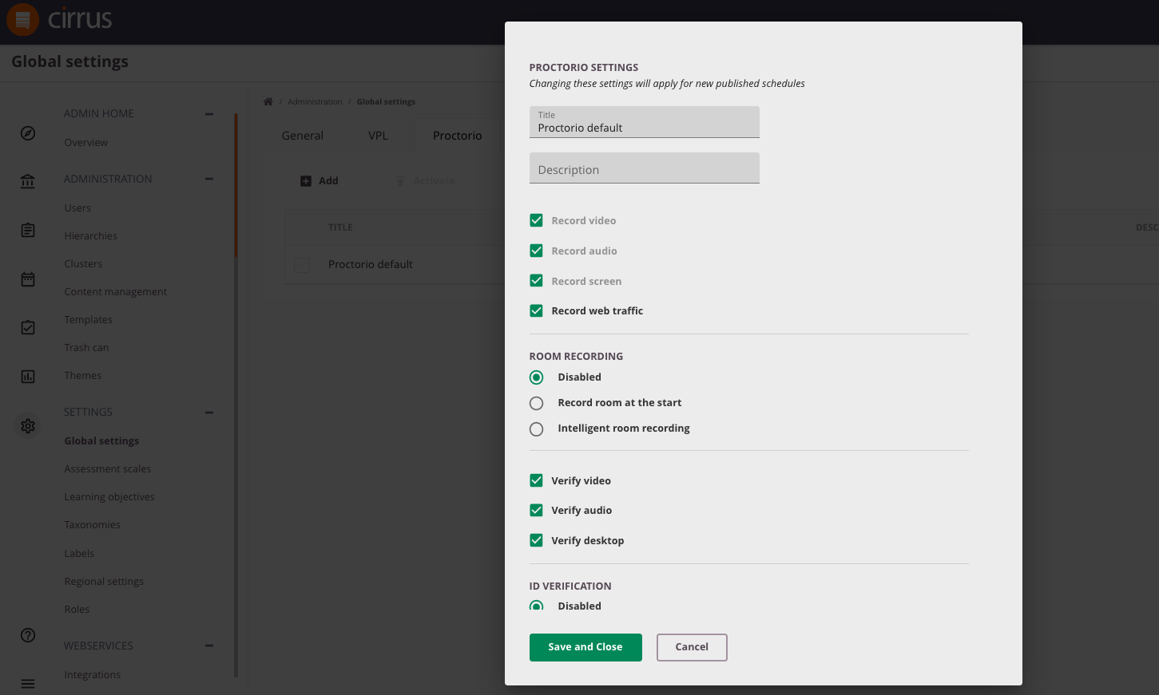Image resolution: width=1159 pixels, height=695 pixels.
Task: Collapse the SETTINGS section
Action: click(209, 413)
